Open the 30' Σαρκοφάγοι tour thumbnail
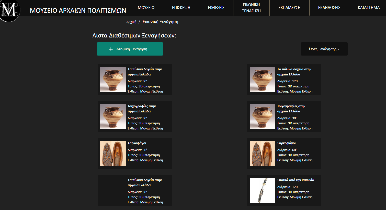Screen dimensions: 386x210 (x=113, y=153)
